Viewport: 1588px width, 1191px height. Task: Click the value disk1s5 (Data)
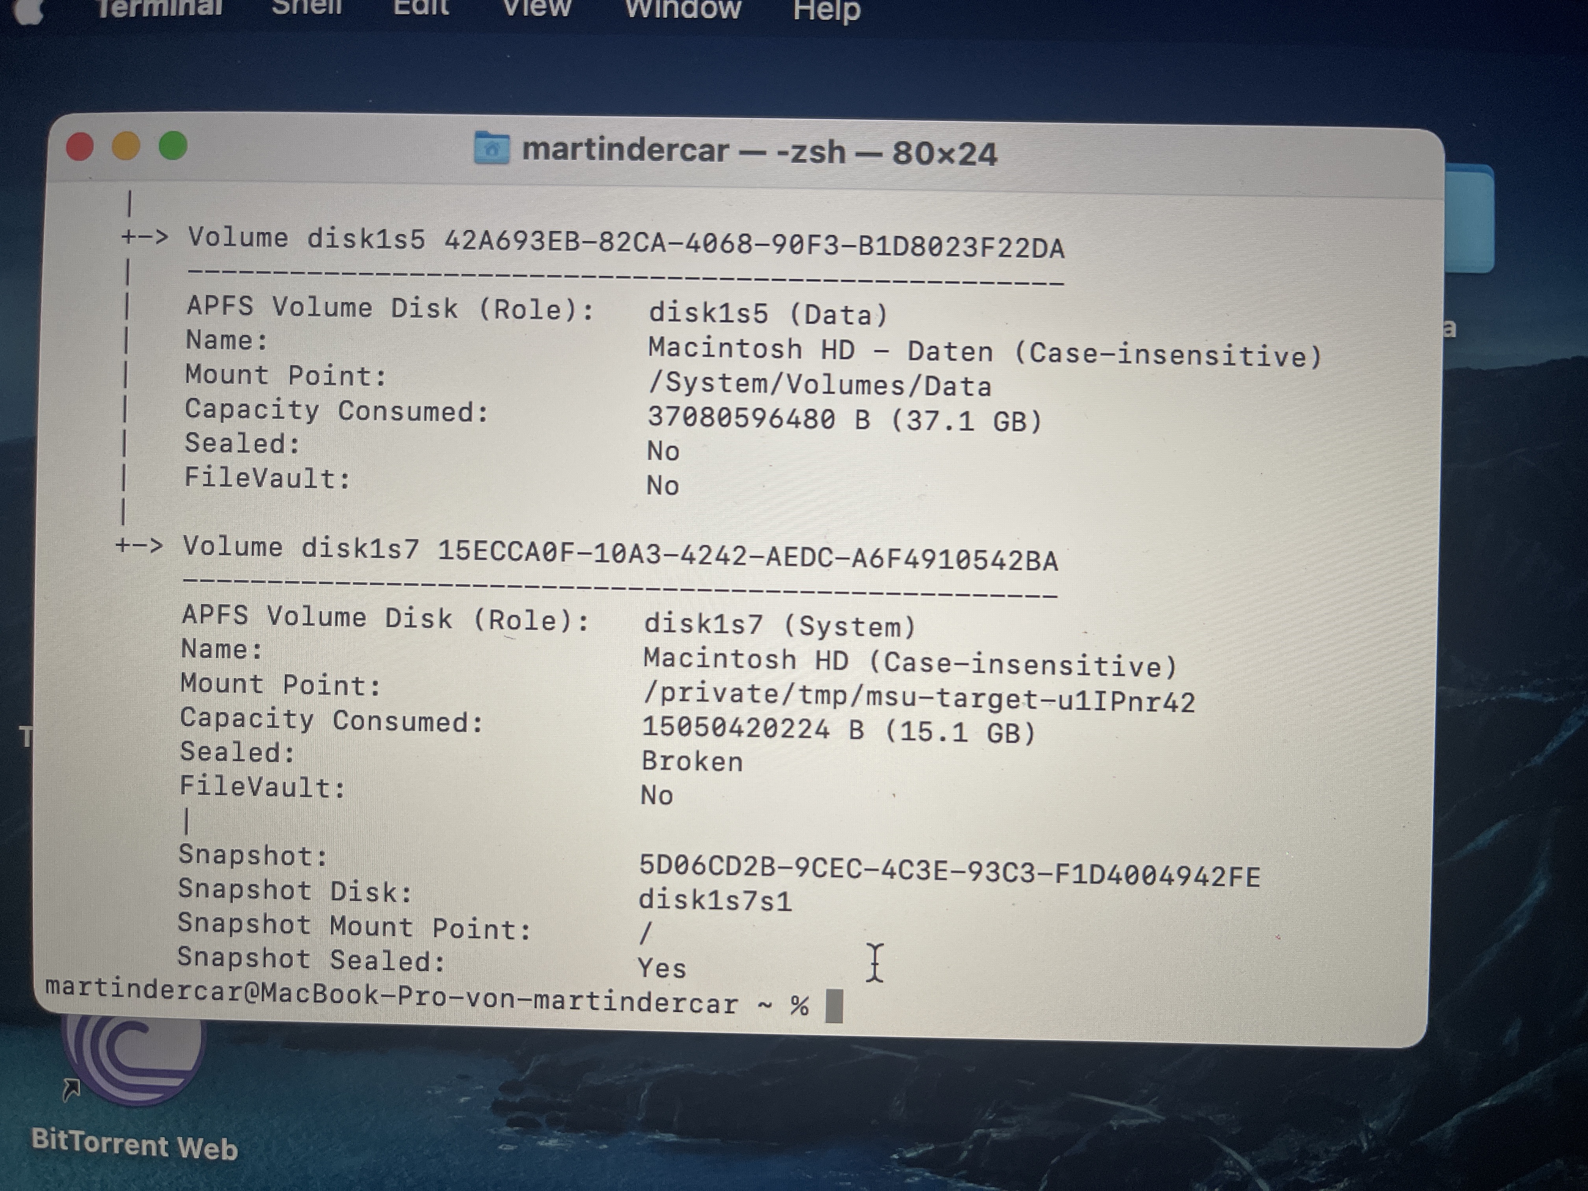click(x=768, y=314)
